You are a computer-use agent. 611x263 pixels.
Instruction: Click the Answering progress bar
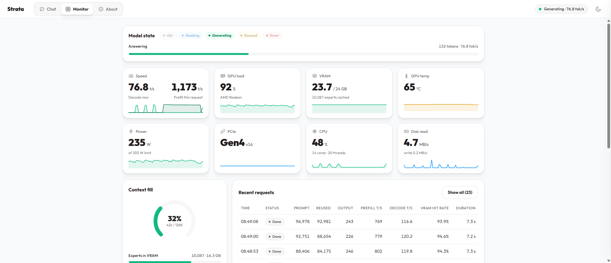pos(303,54)
